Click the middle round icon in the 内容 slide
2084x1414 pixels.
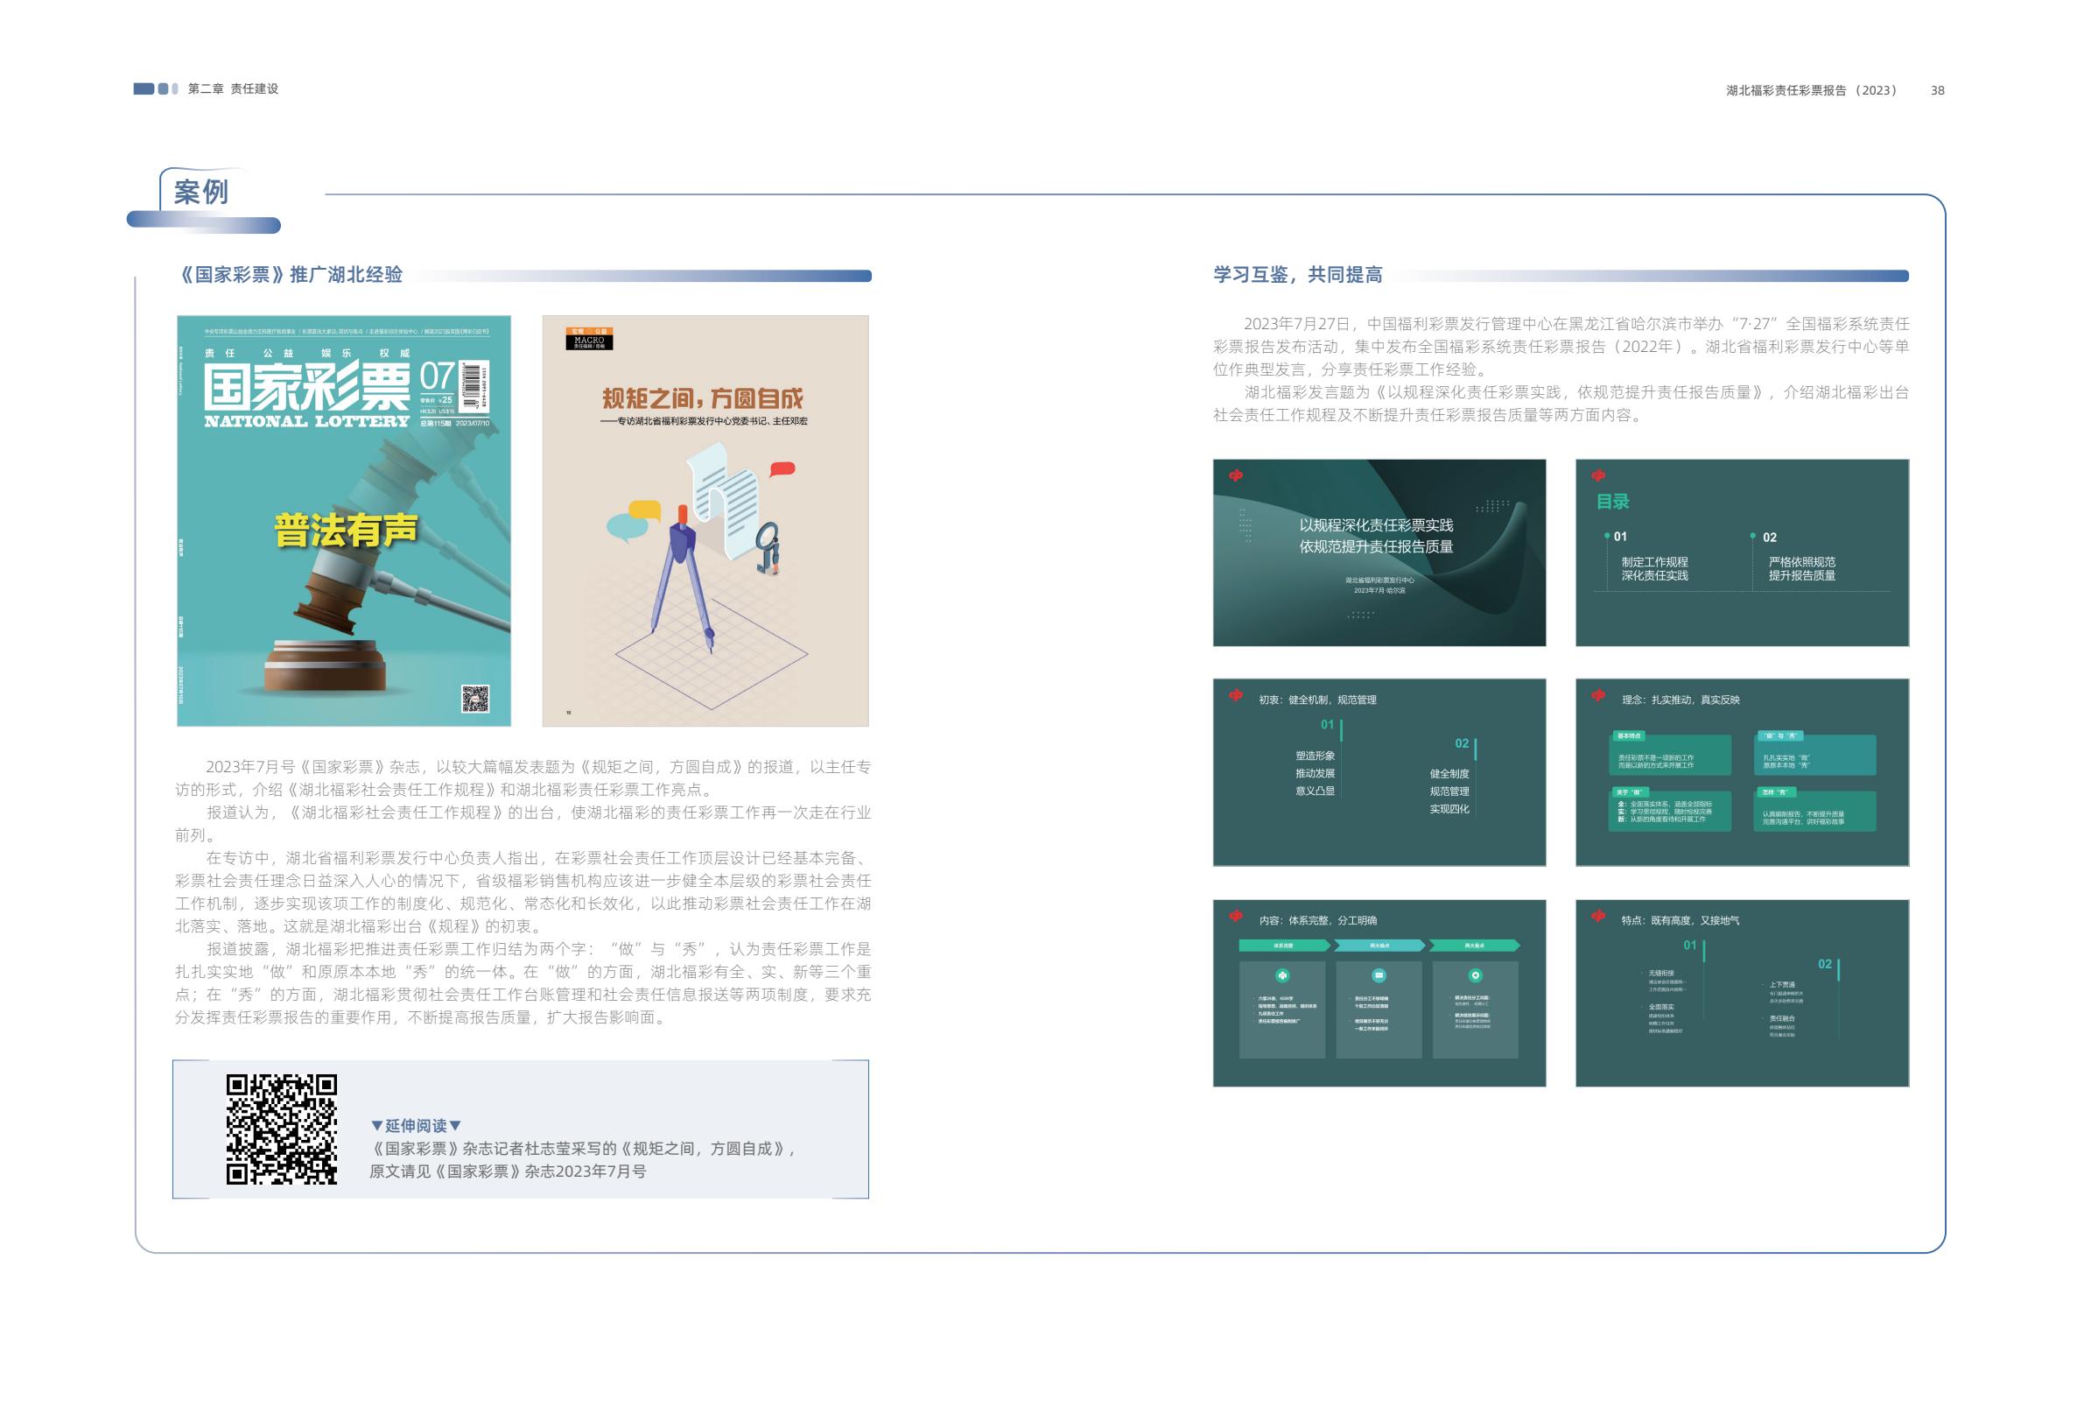[1379, 975]
